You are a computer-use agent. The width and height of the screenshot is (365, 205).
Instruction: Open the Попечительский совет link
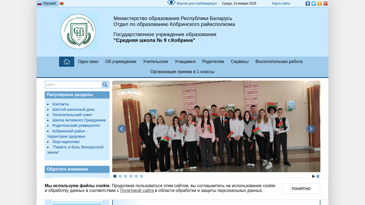72,115
